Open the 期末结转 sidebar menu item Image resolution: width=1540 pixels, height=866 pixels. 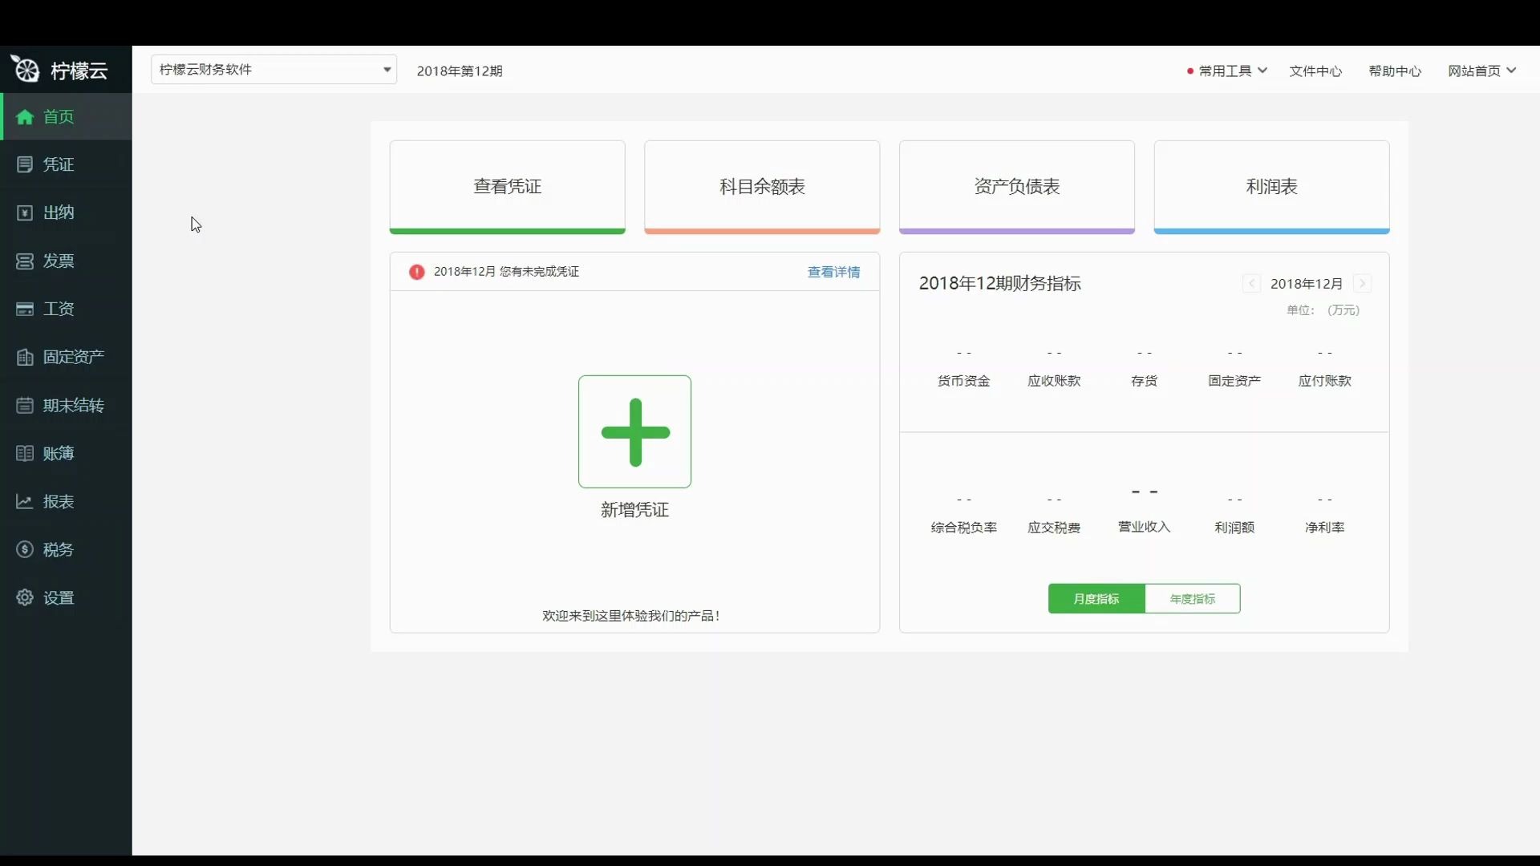[66, 405]
